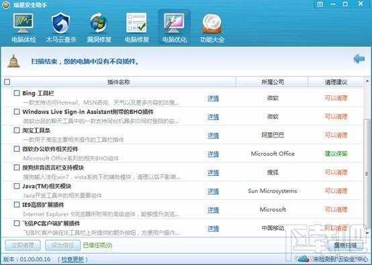The width and height of the screenshot is (372, 265).
Task: Open 详情 link for IE9高级扩展插件
Action: click(x=213, y=210)
